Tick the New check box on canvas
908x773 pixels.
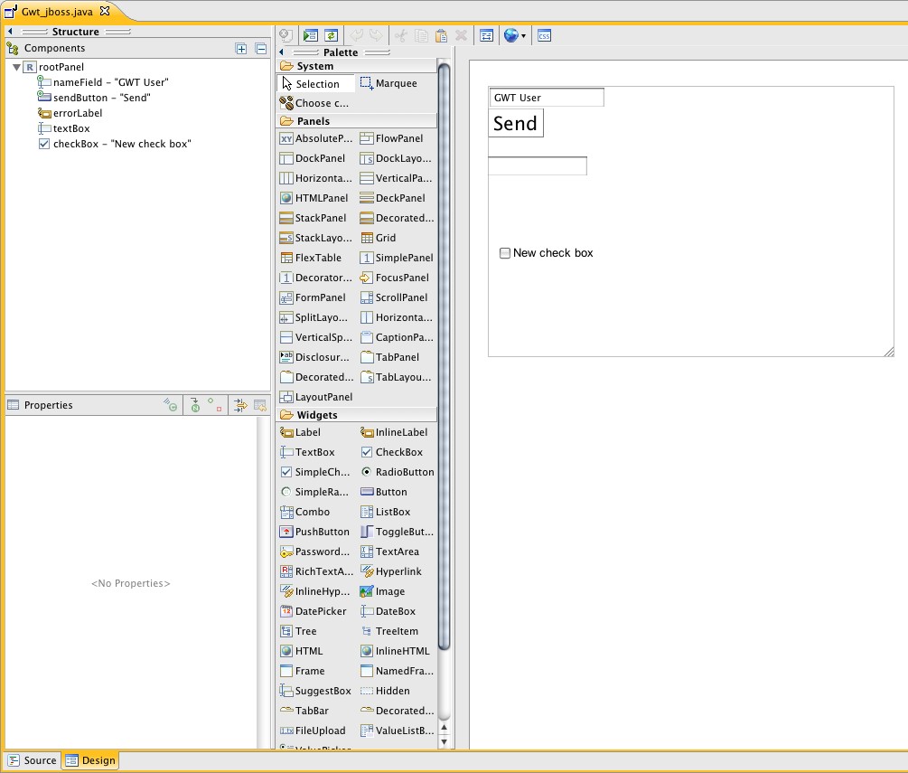tap(505, 253)
